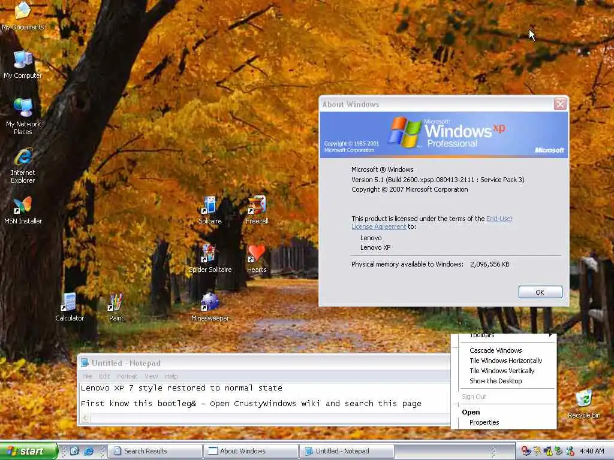Click 'Lenovo XP' licensee text

click(x=375, y=247)
